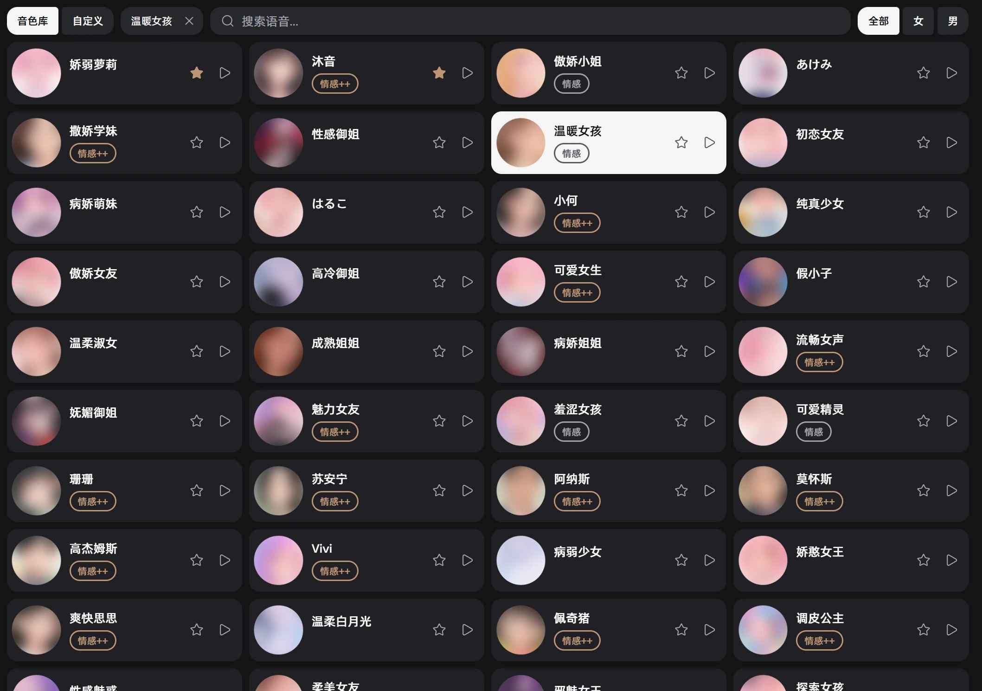
Task: Play the 病娇姐姐 voice preview
Action: (710, 351)
